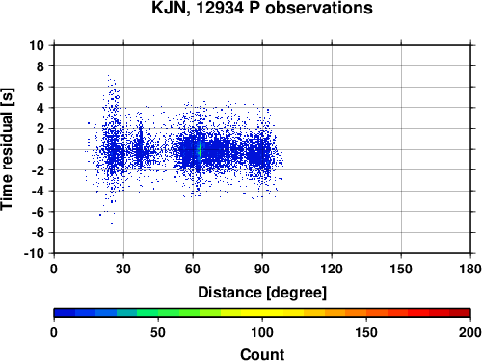Image resolution: width=482 pixels, height=361 pixels.
Task: Click the colorbar tick label "200"
Action: 470,332
